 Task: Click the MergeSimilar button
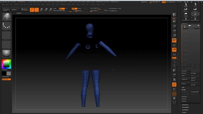tap(195, 92)
